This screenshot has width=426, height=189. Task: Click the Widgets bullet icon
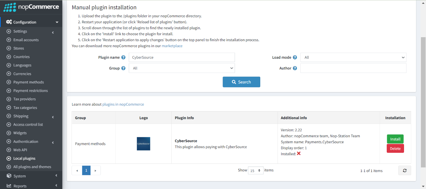pos(9,133)
